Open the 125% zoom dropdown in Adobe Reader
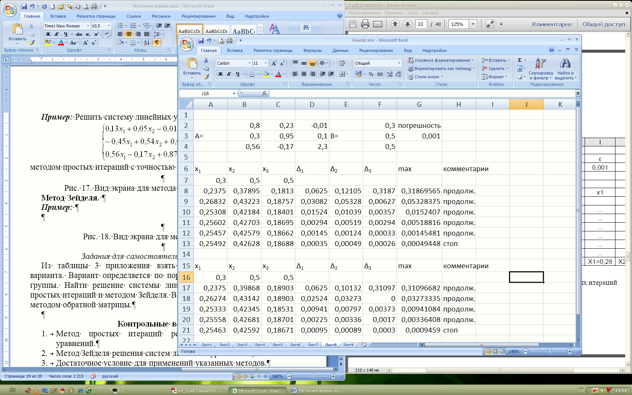 tap(473, 24)
